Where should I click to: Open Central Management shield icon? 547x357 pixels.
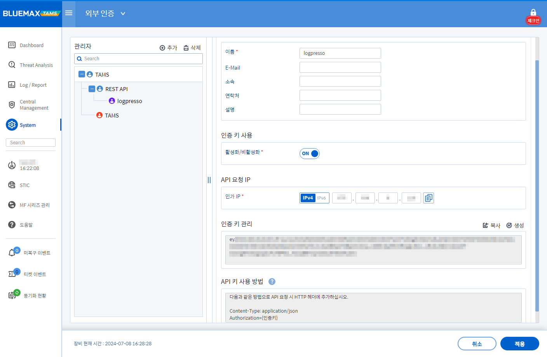(x=12, y=105)
